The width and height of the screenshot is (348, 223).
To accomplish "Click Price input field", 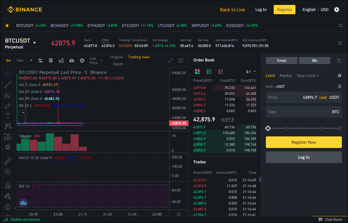I will coord(304,97).
